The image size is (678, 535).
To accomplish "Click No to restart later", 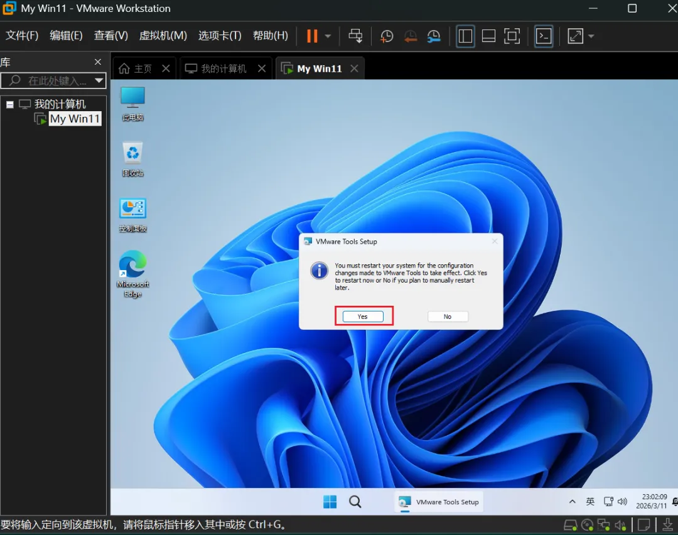I will 448,316.
